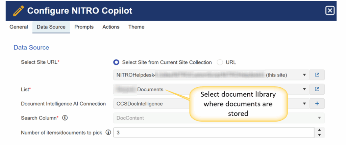Open the Documents list external link icon
Image resolution: width=346 pixels, height=145 pixels.
point(317,89)
